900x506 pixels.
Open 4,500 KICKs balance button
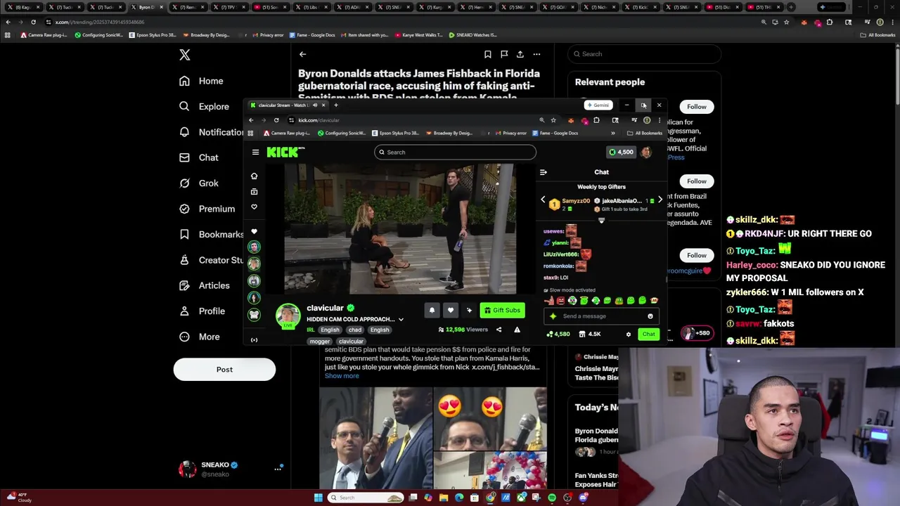click(x=620, y=152)
